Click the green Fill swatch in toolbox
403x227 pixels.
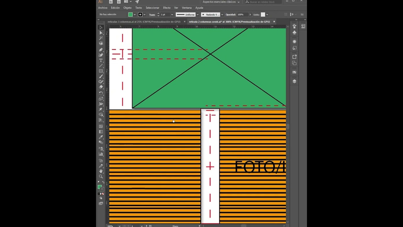pyautogui.click(x=100, y=187)
